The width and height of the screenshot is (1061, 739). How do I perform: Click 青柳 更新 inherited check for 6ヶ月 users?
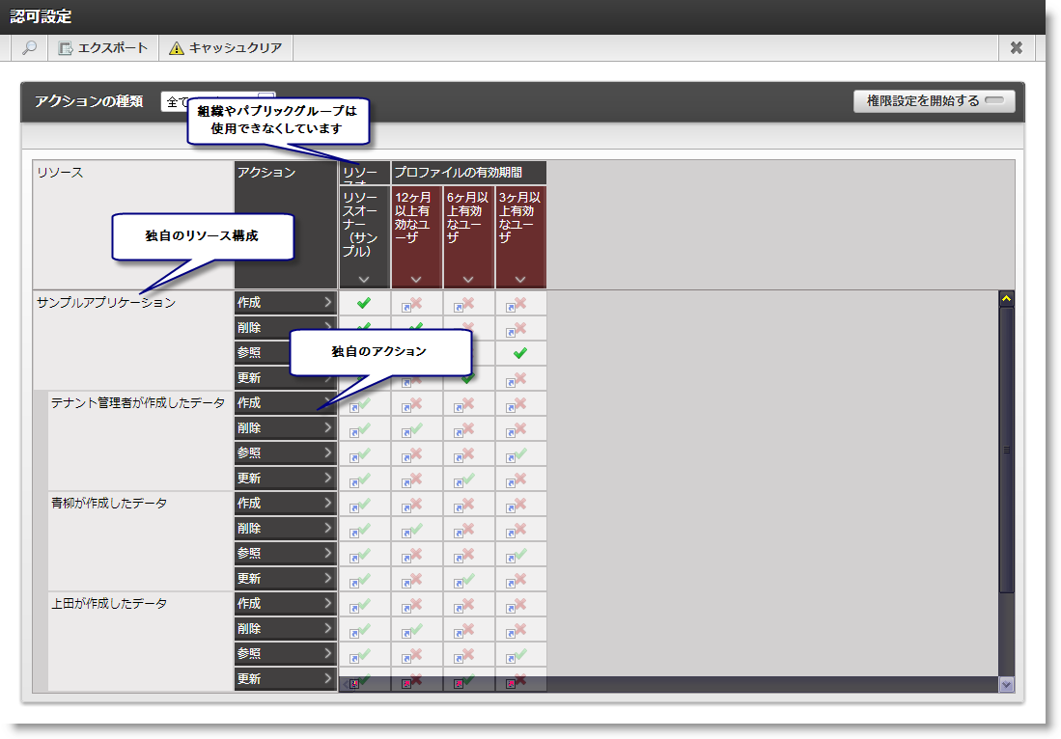468,579
